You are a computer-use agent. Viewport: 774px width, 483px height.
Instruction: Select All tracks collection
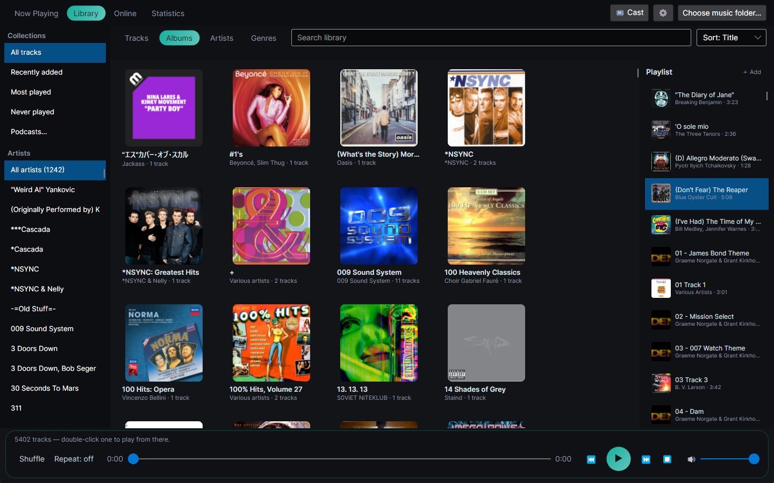(55, 53)
